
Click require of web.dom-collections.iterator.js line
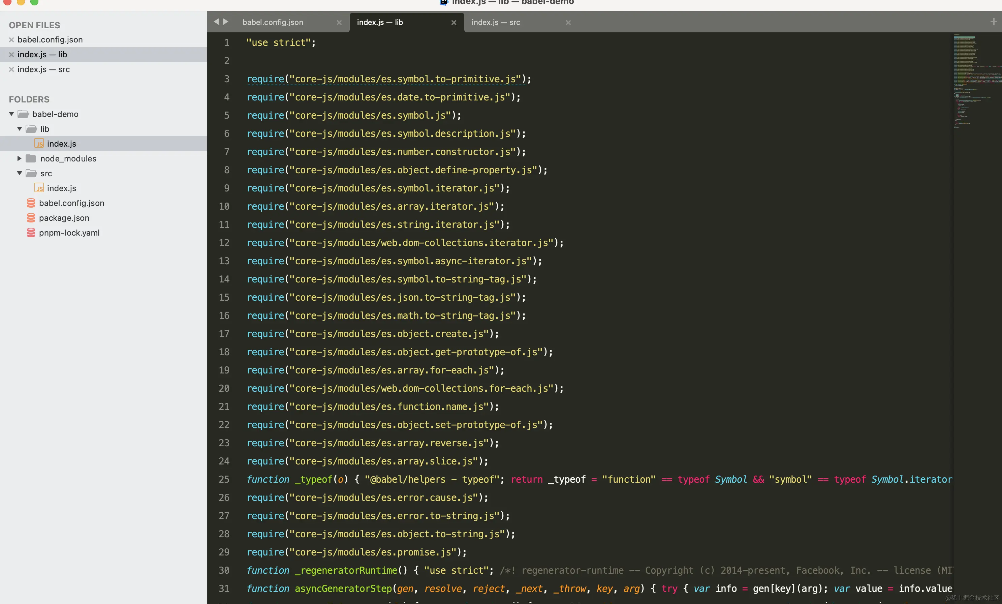tap(405, 243)
